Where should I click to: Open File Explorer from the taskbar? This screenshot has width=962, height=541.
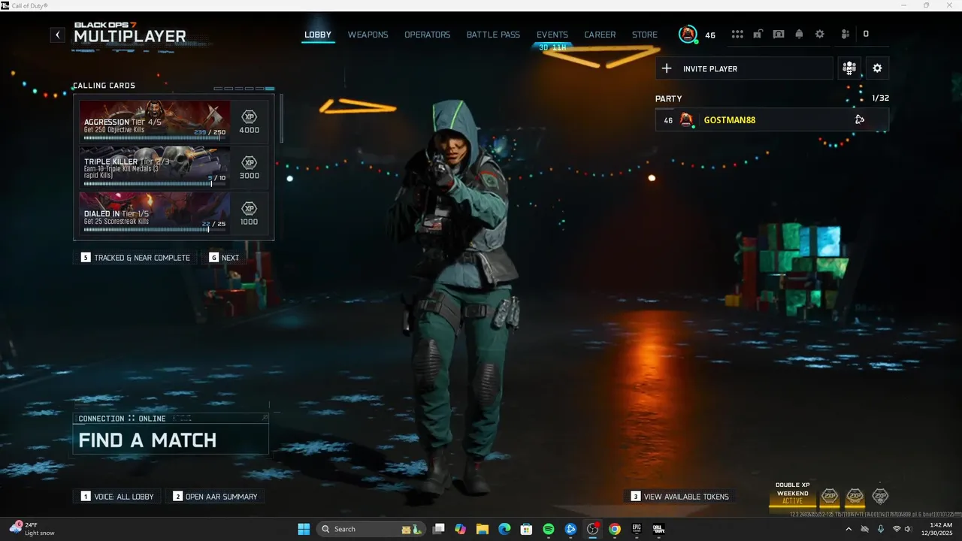coord(483,529)
